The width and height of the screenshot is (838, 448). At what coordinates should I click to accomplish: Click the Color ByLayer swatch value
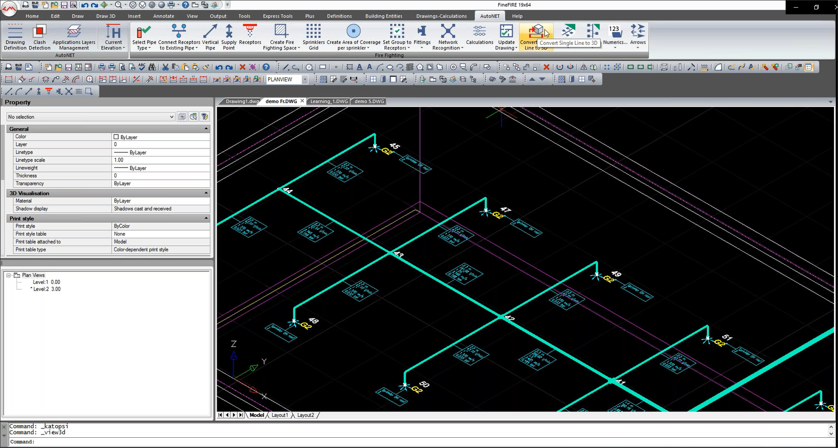161,137
